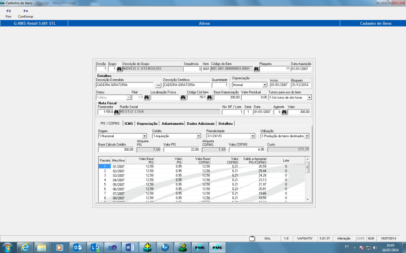
Task: Open the Código do Bem lookup binoculars
Action: 256,69
